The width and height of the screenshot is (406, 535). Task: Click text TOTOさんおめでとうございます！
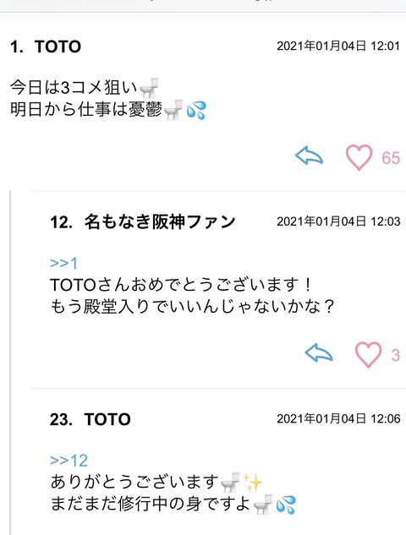click(x=181, y=285)
